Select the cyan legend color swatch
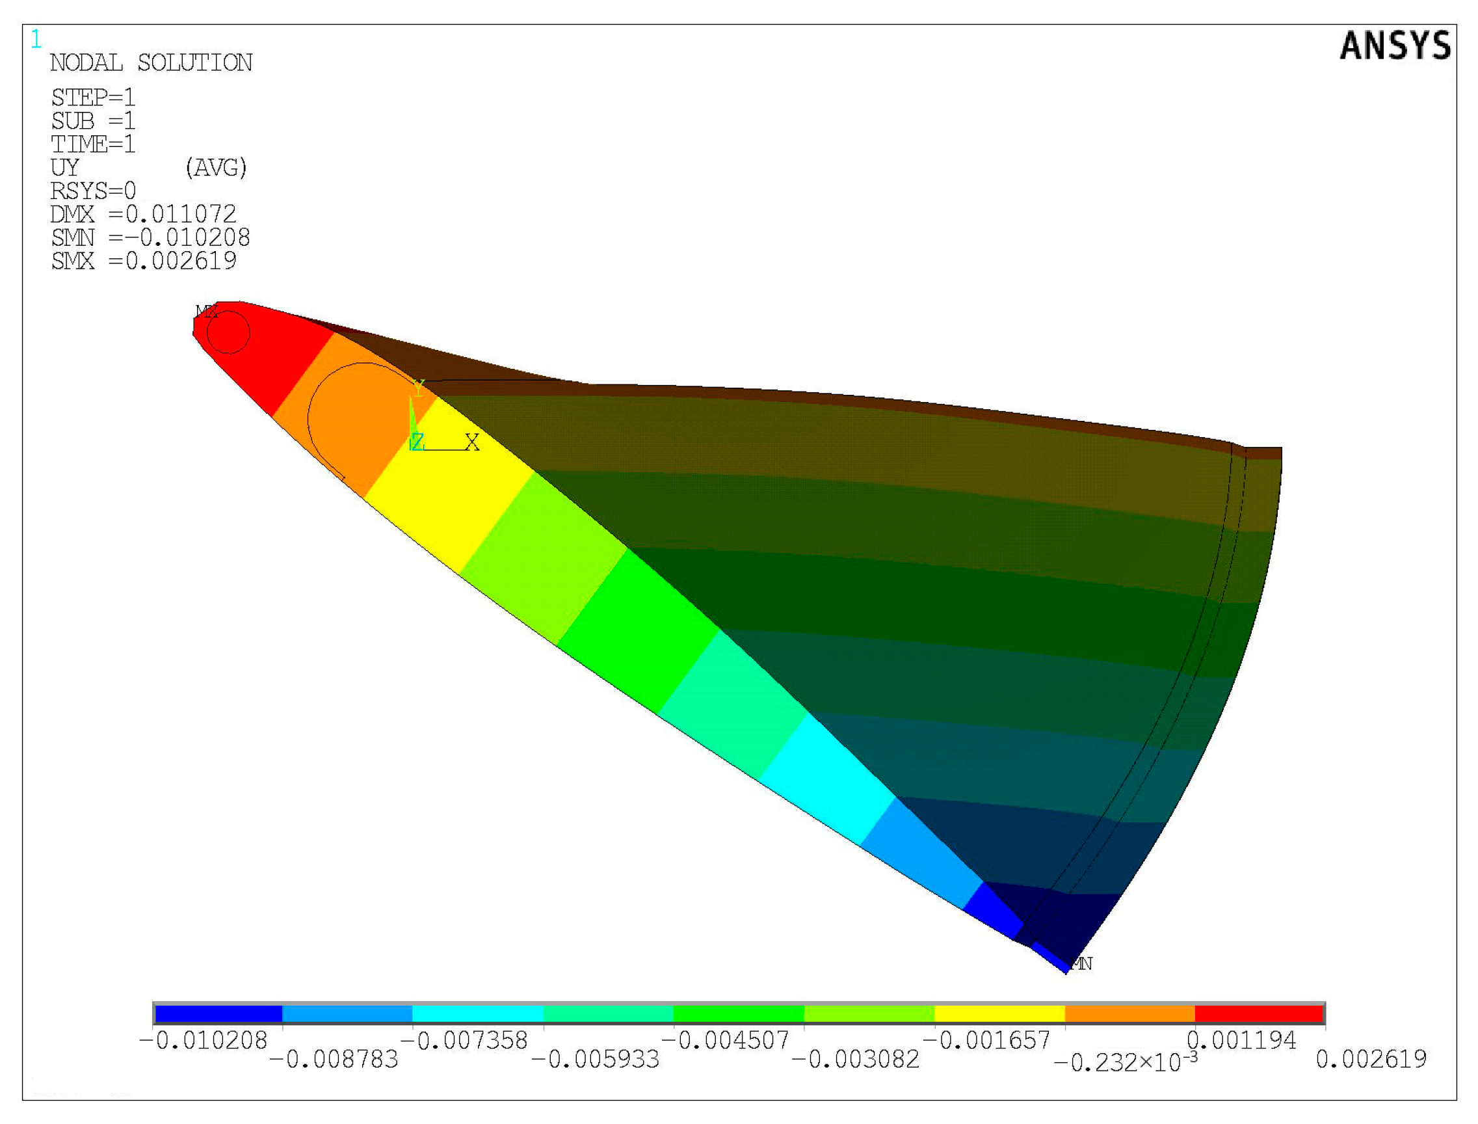Screen dimensions: 1478x1124 (477, 1013)
